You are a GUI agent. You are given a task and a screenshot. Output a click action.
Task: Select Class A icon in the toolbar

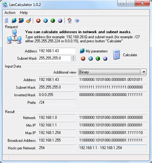tap(38, 21)
